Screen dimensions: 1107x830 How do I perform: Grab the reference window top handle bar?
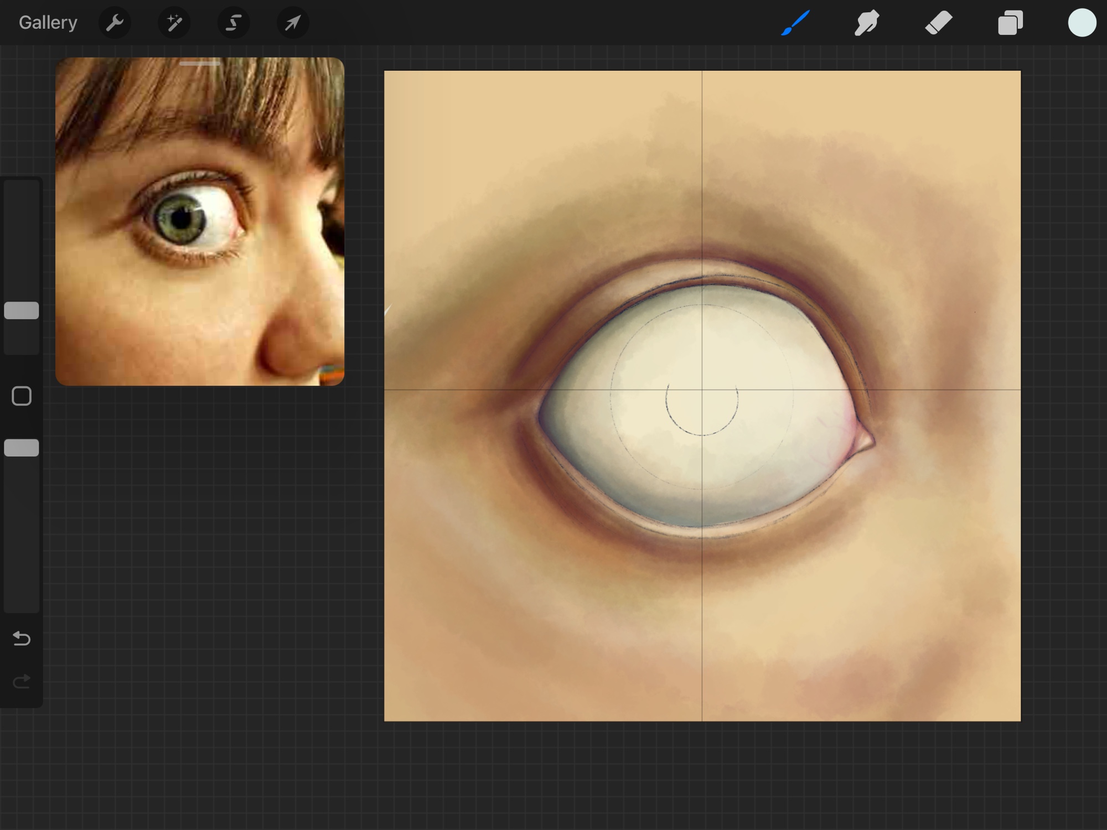click(200, 64)
